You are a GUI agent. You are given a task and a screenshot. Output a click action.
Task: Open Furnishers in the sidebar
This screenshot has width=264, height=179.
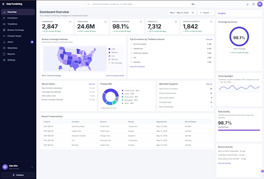coord(18,18)
